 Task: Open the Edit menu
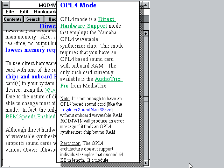point(24,12)
